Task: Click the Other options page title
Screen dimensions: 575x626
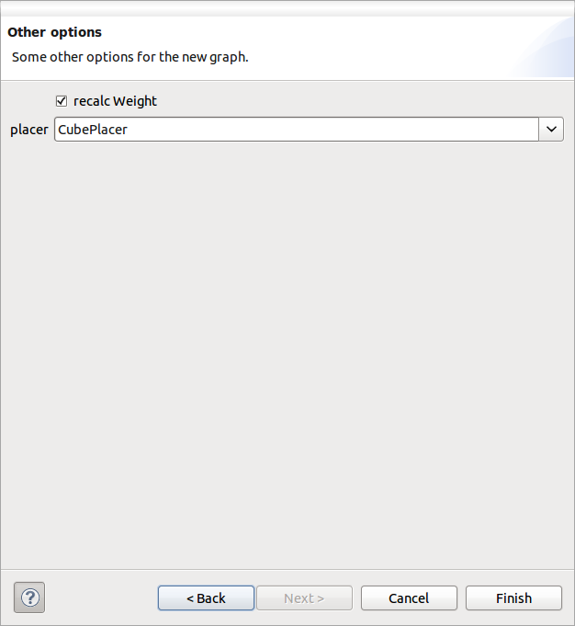Action: 55,32
